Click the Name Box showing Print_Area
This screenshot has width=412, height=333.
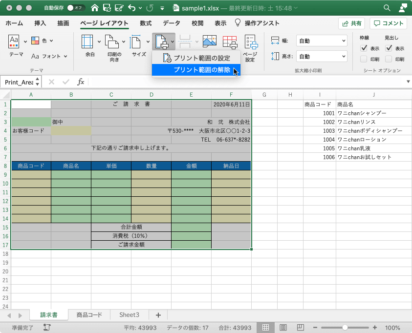point(19,82)
